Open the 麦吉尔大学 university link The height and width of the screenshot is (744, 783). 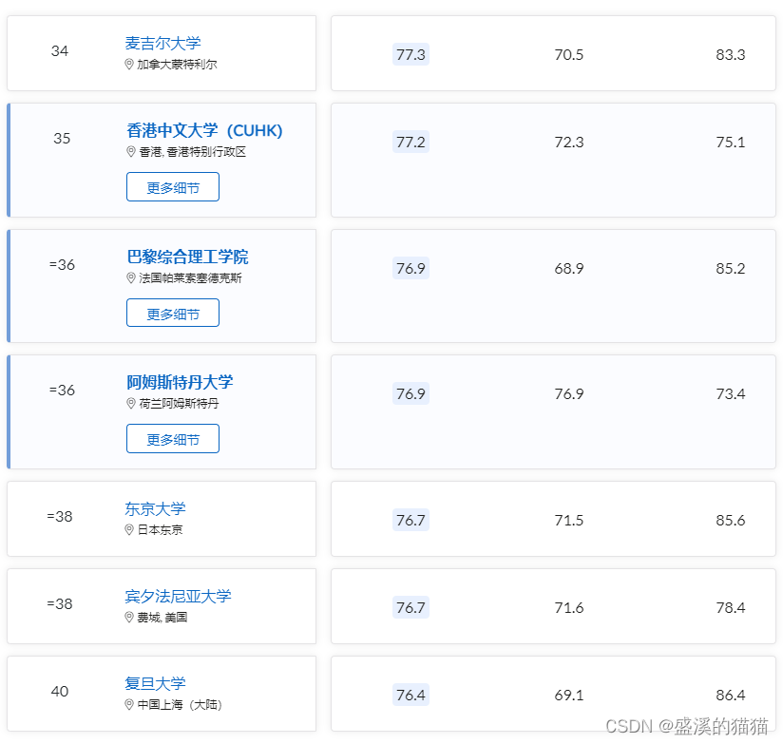162,43
